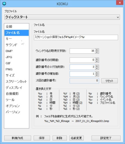Click the 次回の識別番号 value field
125x144 pixels.
tap(84, 81)
